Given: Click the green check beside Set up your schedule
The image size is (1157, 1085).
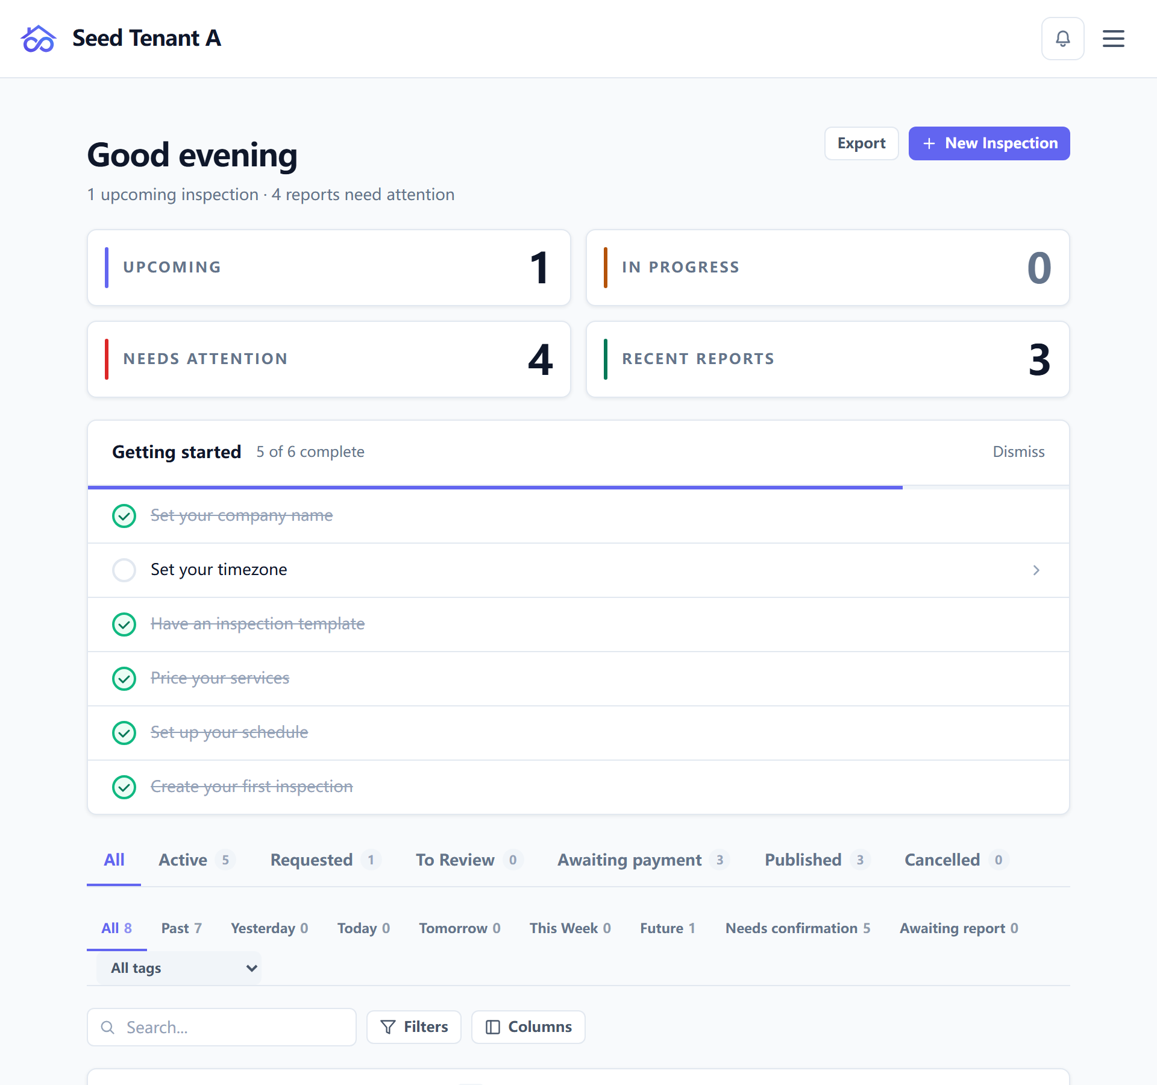Looking at the screenshot, I should pos(124,733).
